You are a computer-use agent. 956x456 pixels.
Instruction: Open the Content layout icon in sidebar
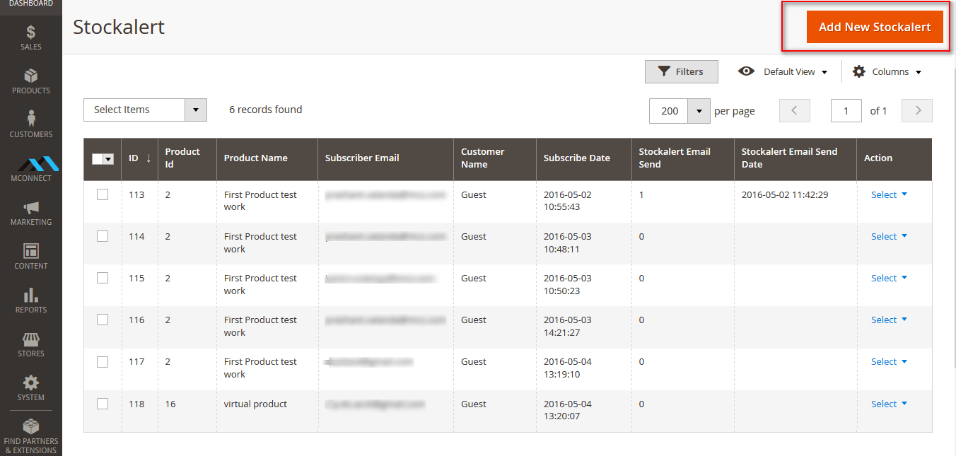click(31, 252)
